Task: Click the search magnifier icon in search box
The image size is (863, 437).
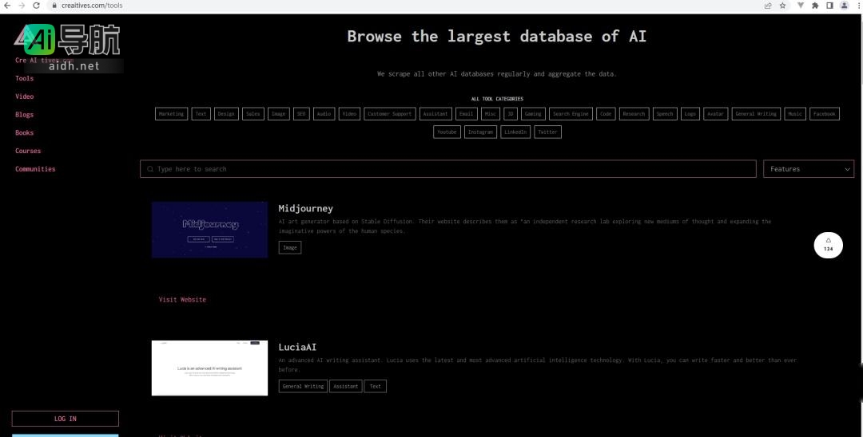Action: click(x=150, y=169)
